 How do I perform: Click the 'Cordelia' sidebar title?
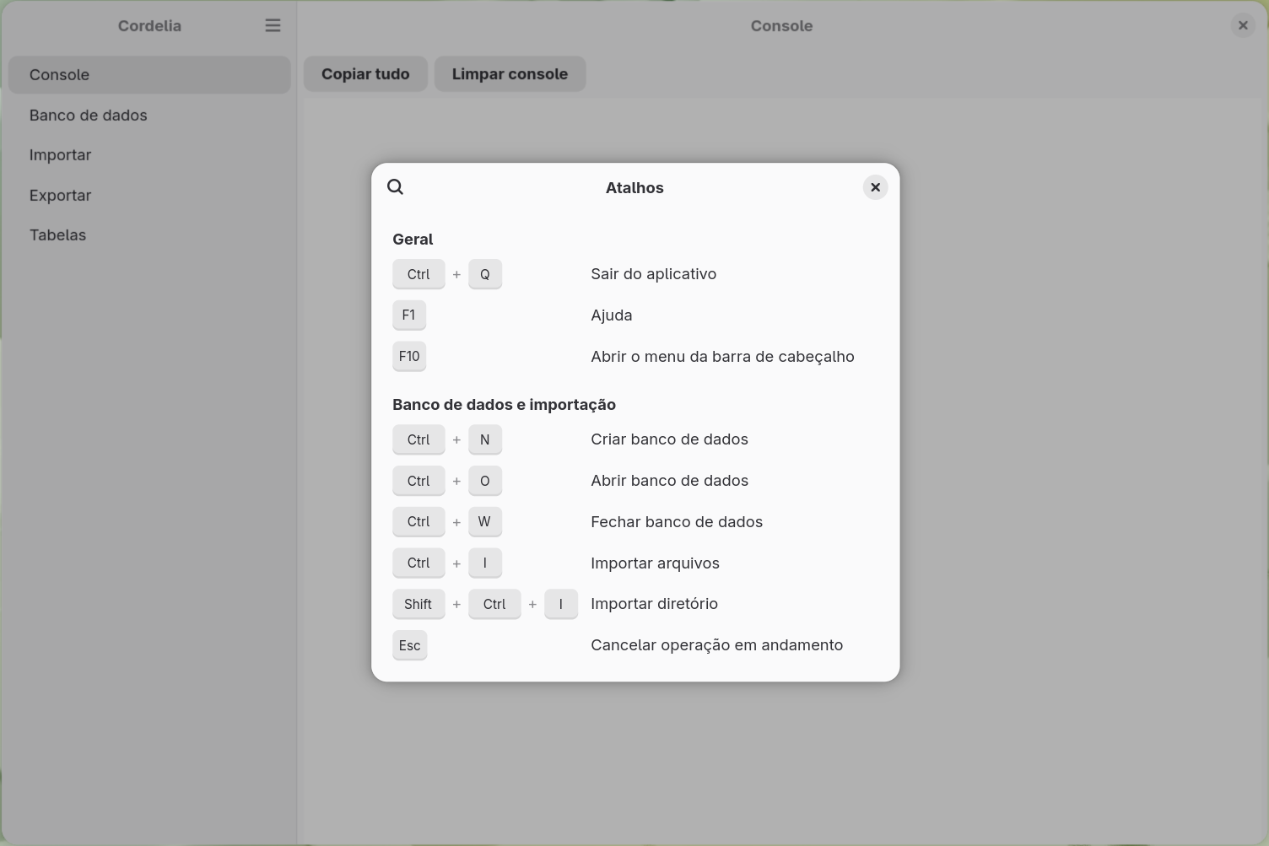pos(149,25)
